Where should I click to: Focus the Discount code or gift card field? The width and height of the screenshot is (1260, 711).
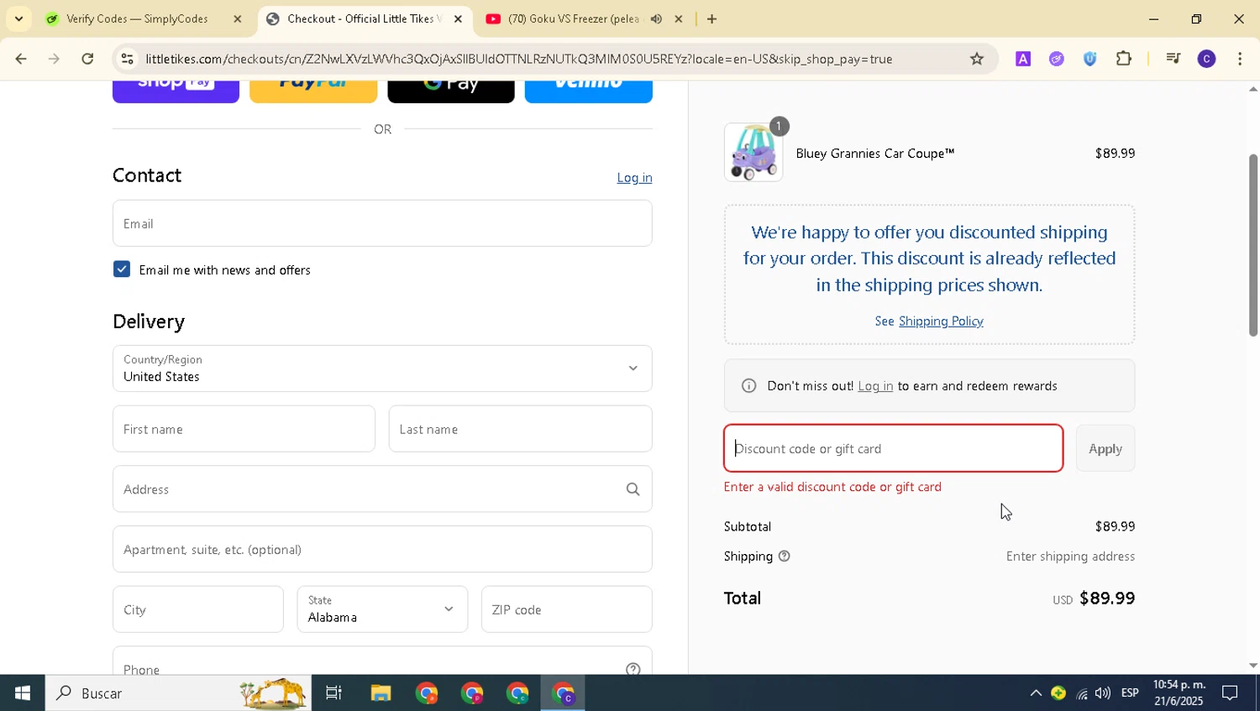click(x=894, y=448)
